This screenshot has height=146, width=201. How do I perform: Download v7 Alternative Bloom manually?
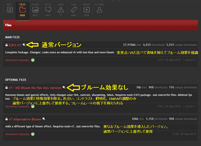(x=17, y=134)
